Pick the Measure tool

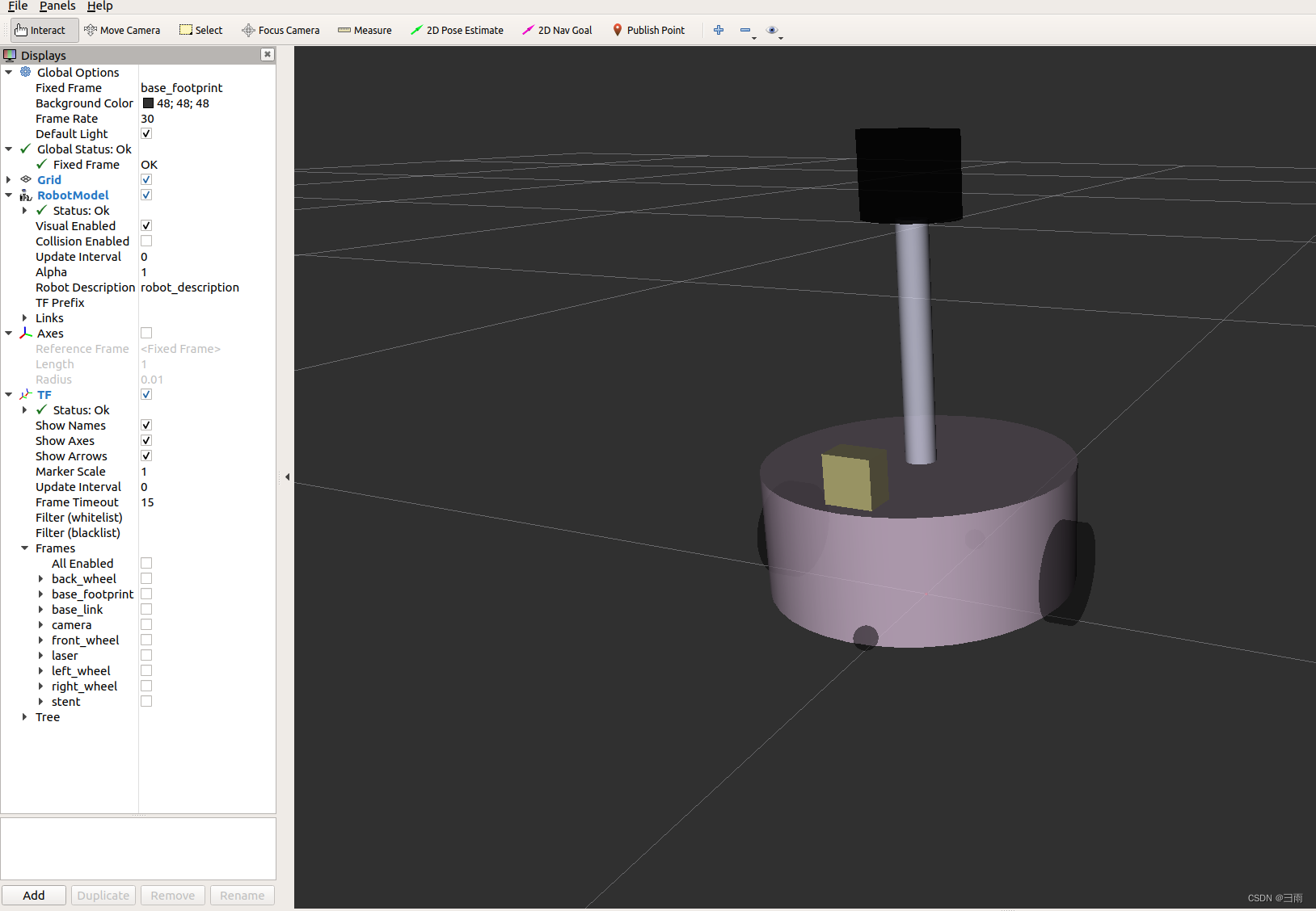click(365, 31)
